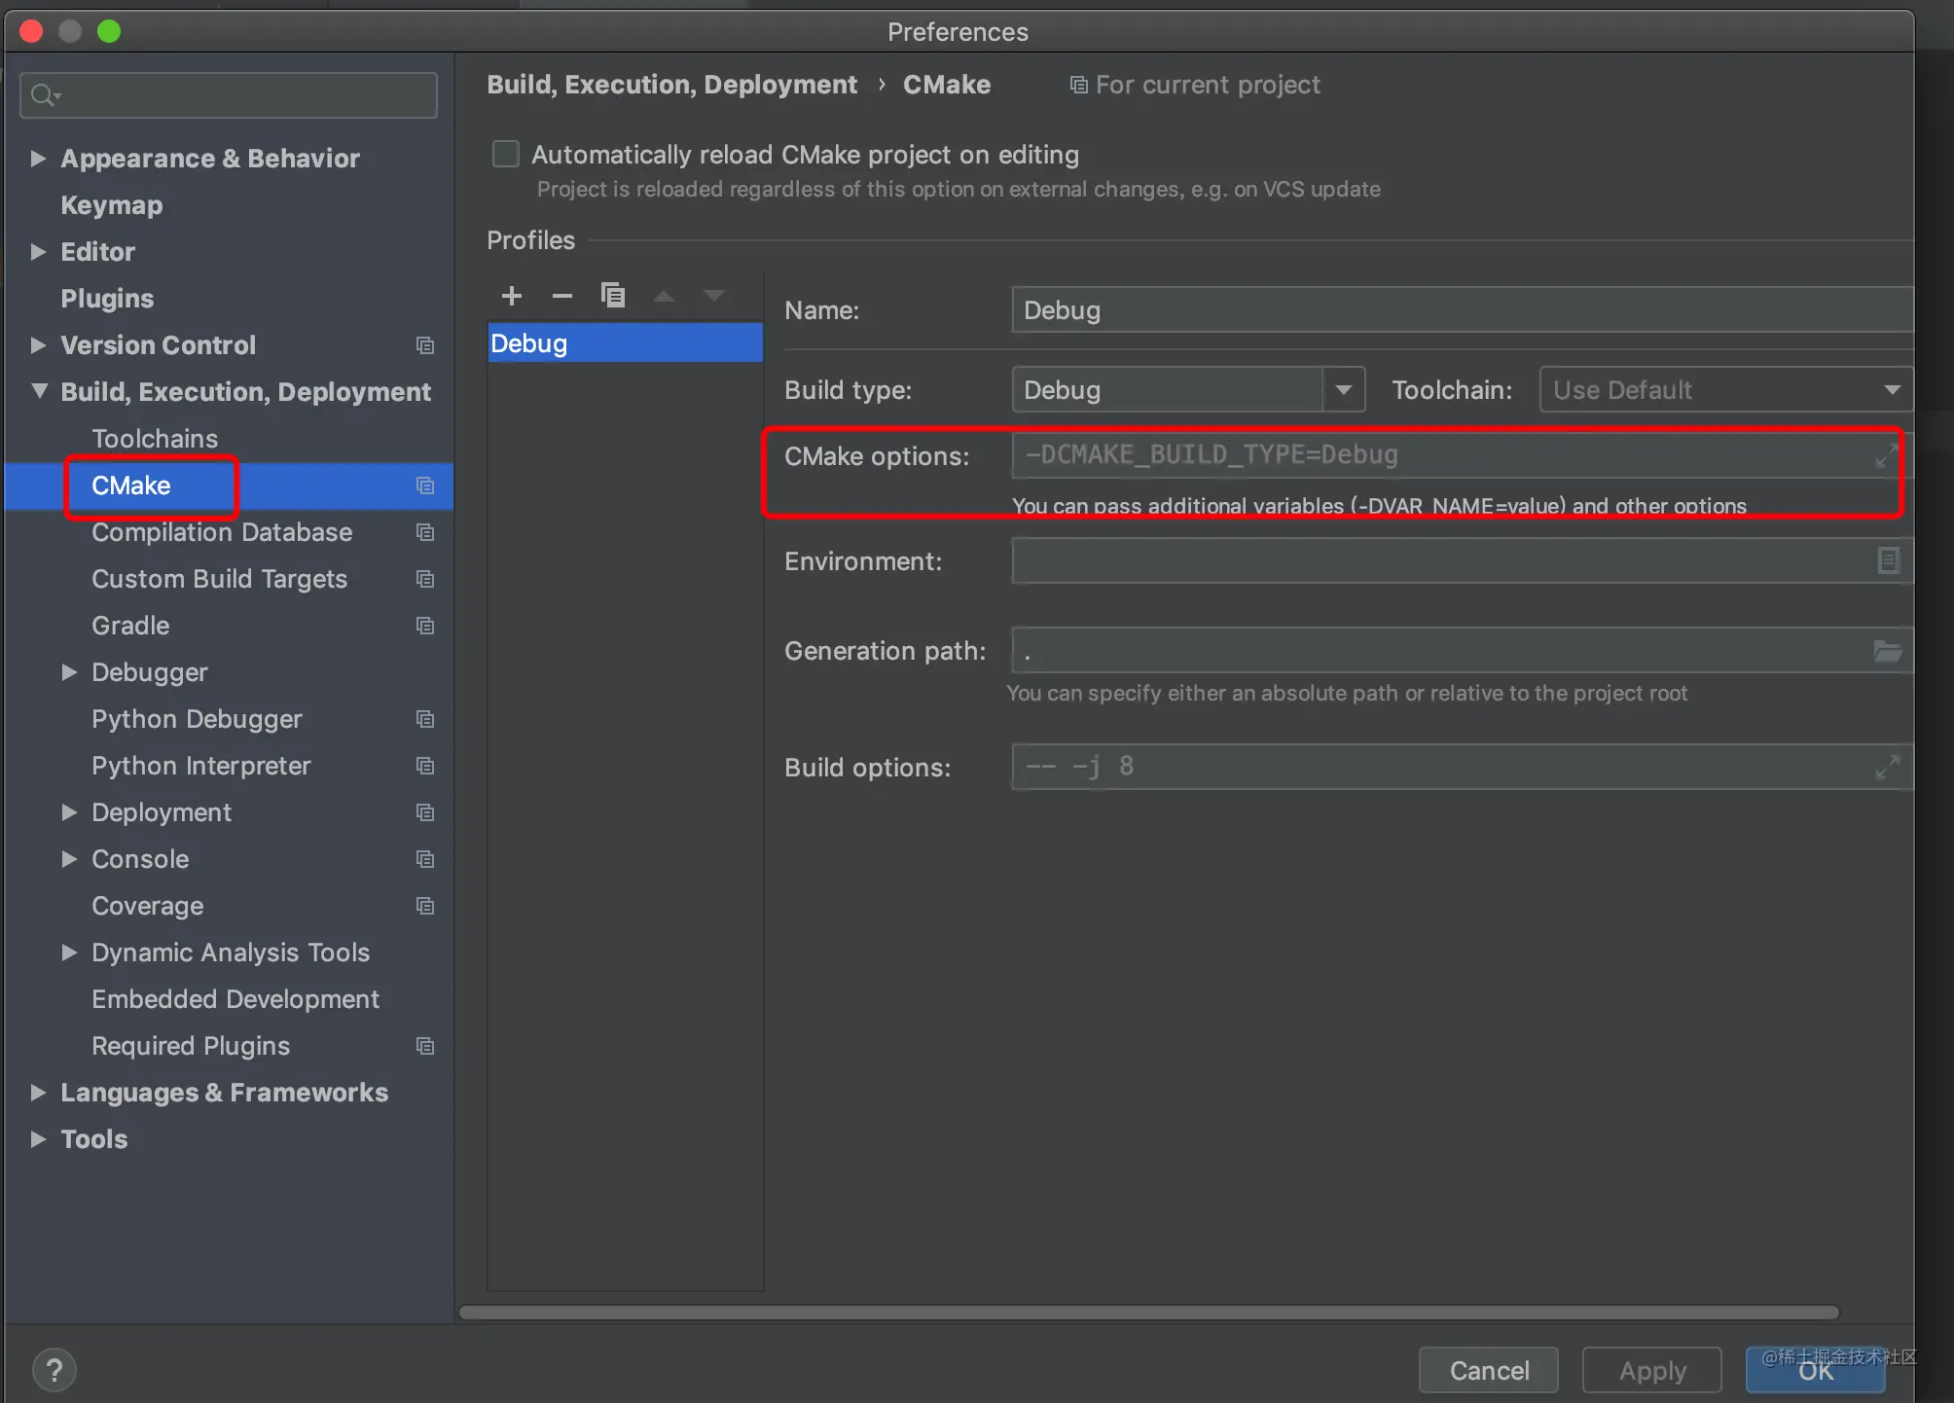Focus the settings search field
The height and width of the screenshot is (1403, 1954).
click(x=229, y=94)
